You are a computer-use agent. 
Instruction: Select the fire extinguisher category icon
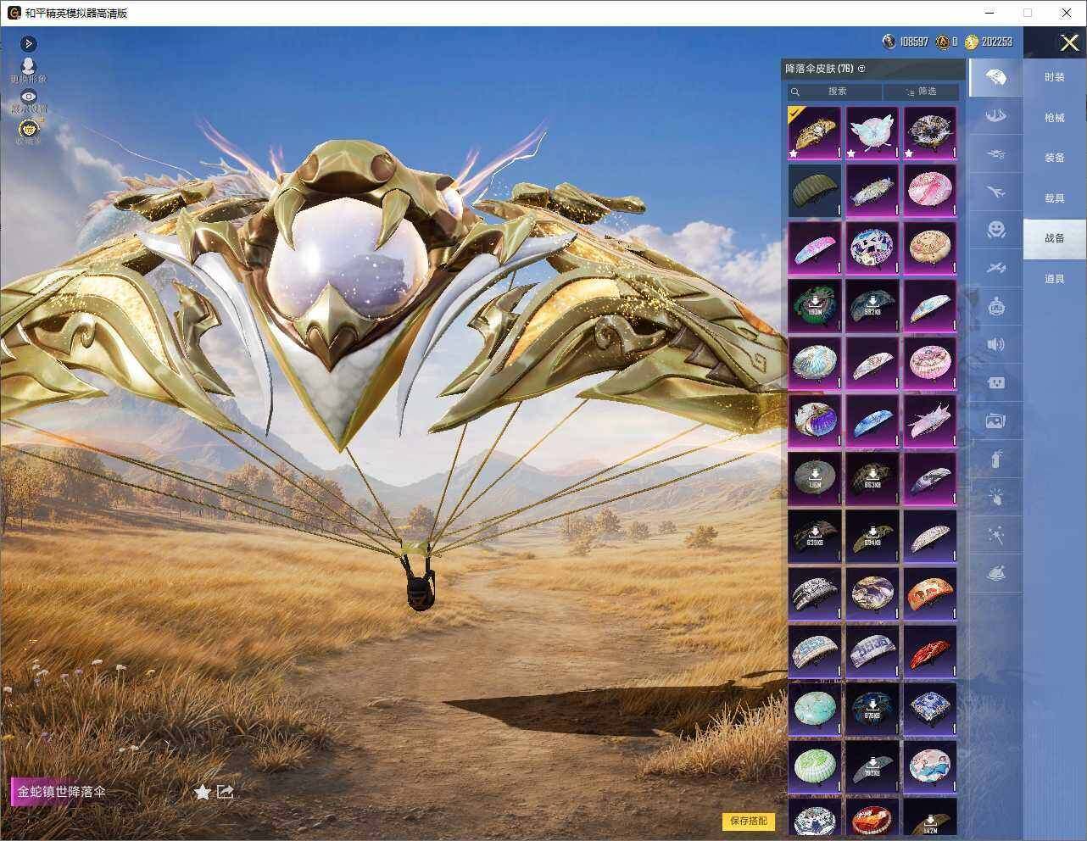tap(995, 459)
